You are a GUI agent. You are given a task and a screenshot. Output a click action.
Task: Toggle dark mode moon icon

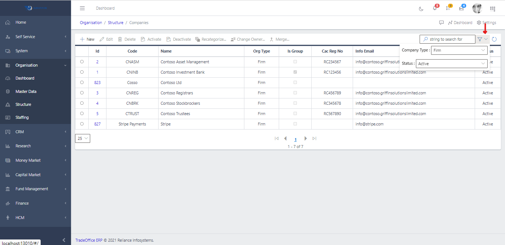click(x=421, y=9)
